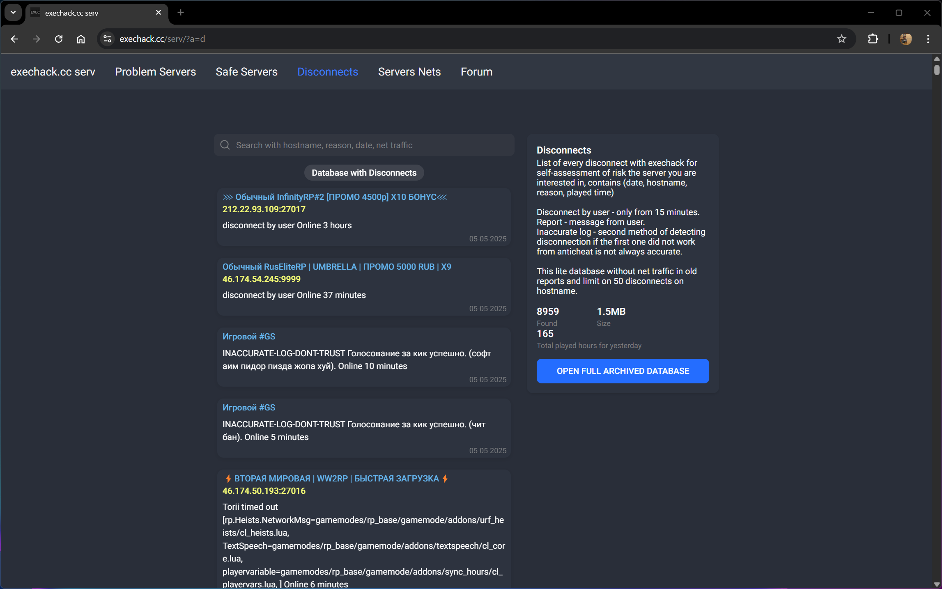942x589 pixels.
Task: Click the 'Online 3 hours' disconnect text
Action: click(324, 225)
